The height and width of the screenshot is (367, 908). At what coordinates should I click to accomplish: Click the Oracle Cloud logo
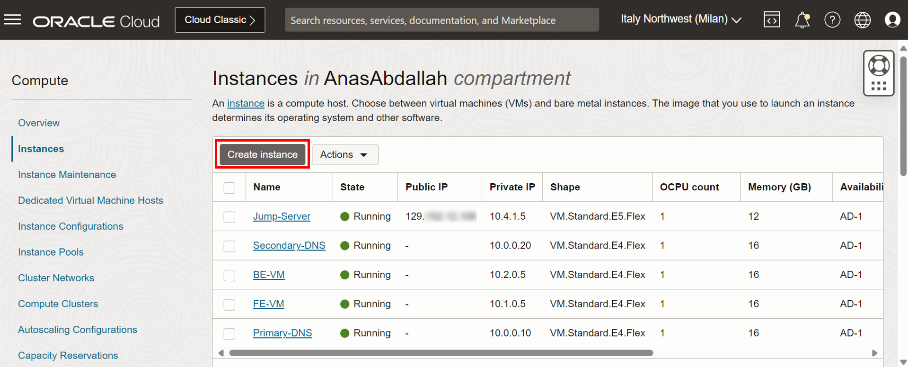coord(96,21)
